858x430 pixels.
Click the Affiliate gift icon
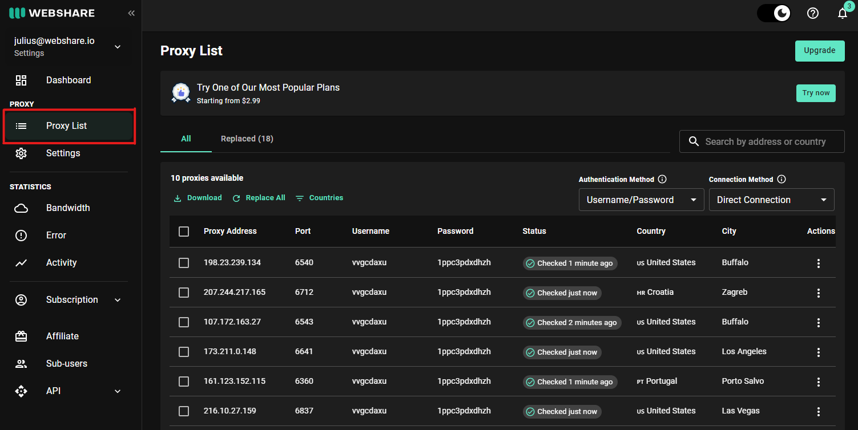click(x=21, y=336)
